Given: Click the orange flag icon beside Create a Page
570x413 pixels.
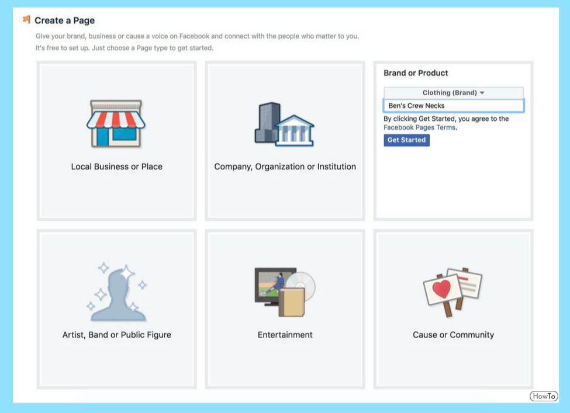Looking at the screenshot, I should pos(26,19).
